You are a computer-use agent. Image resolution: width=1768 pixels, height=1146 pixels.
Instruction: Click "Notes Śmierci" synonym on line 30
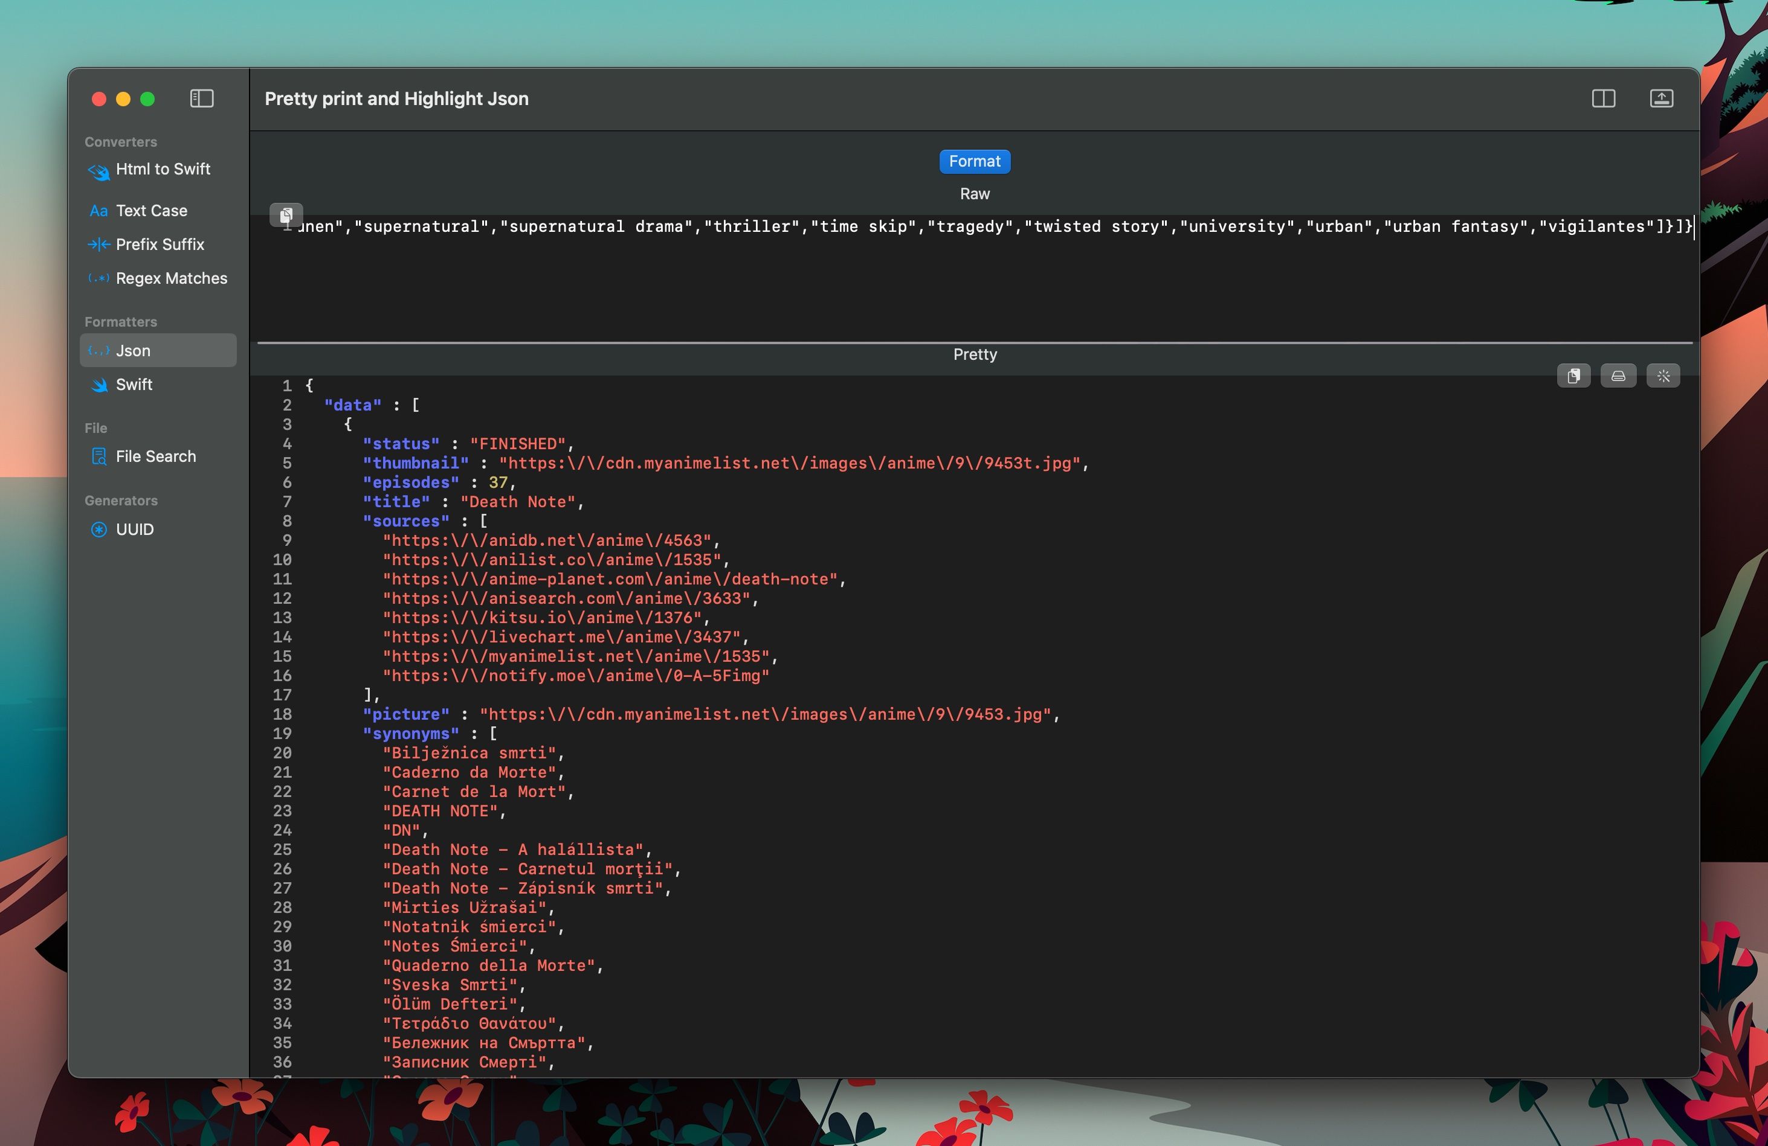click(x=454, y=946)
